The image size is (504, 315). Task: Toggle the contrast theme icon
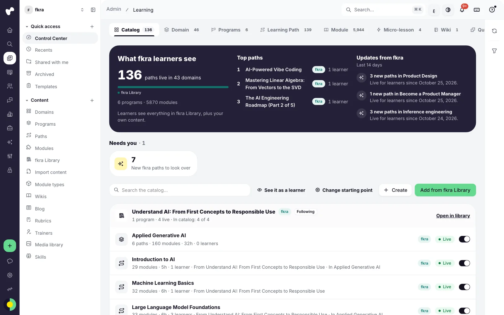click(x=448, y=10)
